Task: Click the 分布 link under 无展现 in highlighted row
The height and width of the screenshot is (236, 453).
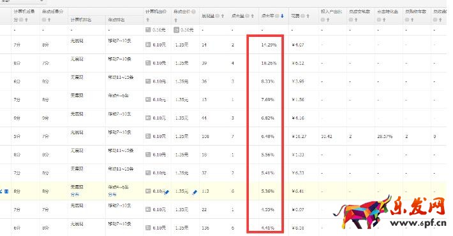Action: (x=75, y=195)
